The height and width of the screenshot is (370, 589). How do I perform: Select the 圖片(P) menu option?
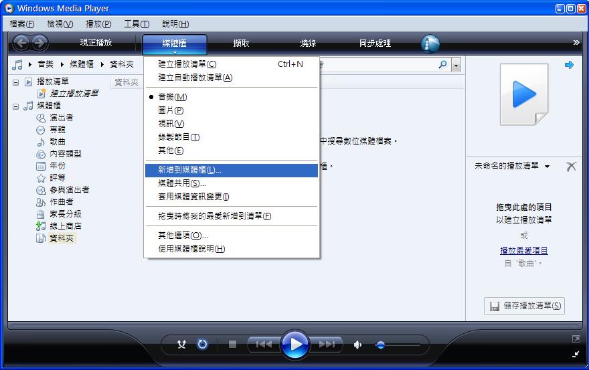coord(232,110)
